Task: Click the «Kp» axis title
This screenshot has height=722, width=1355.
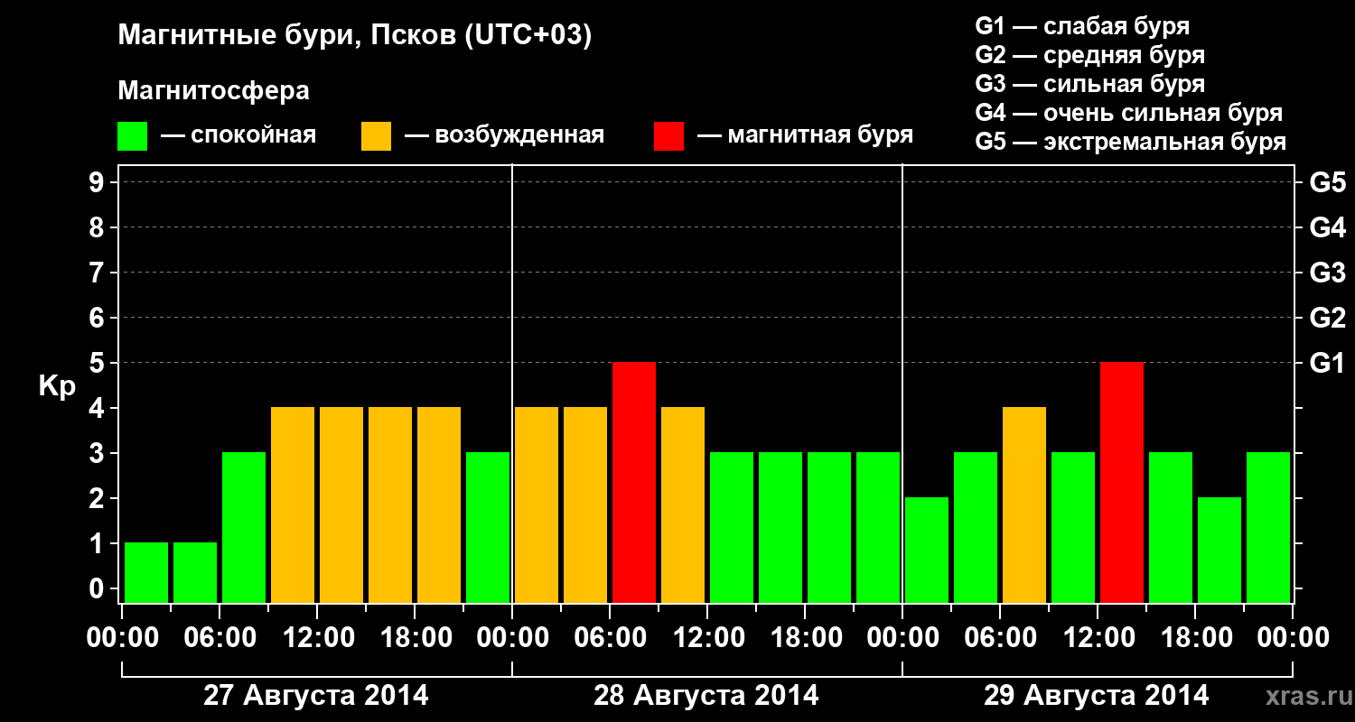Action: tap(56, 385)
